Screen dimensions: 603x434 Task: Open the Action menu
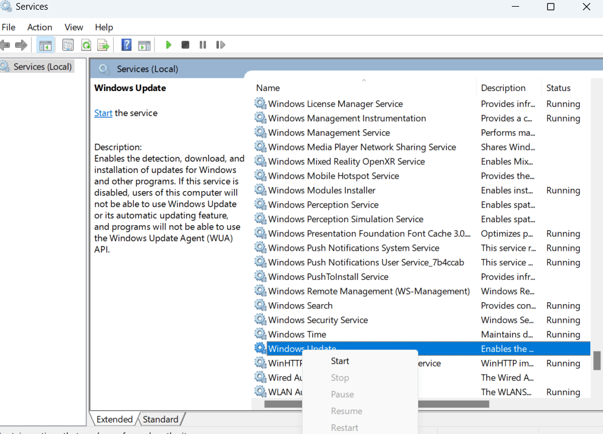click(x=40, y=27)
